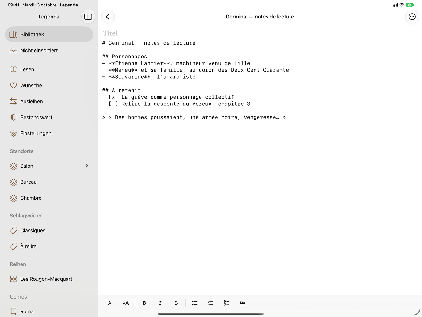Insert a block quote
The width and height of the screenshot is (422, 317).
(243, 303)
